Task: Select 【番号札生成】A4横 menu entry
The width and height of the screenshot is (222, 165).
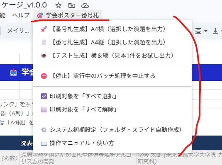Action: [112, 29]
